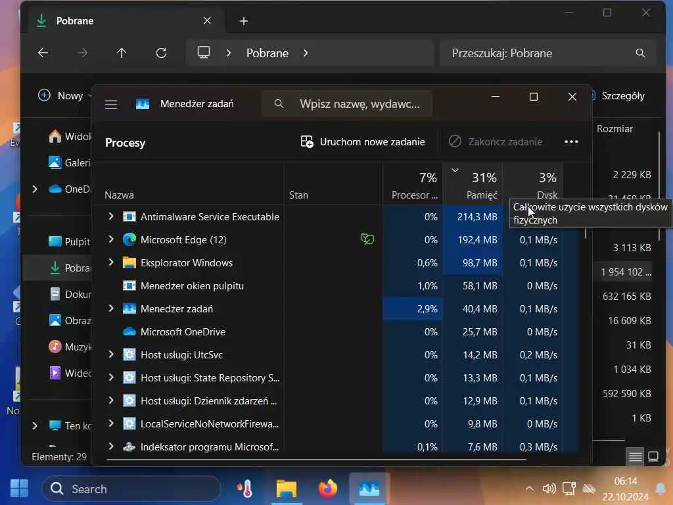The image size is (673, 505).
Task: Expand Eksplorator Windows process
Action: point(111,262)
